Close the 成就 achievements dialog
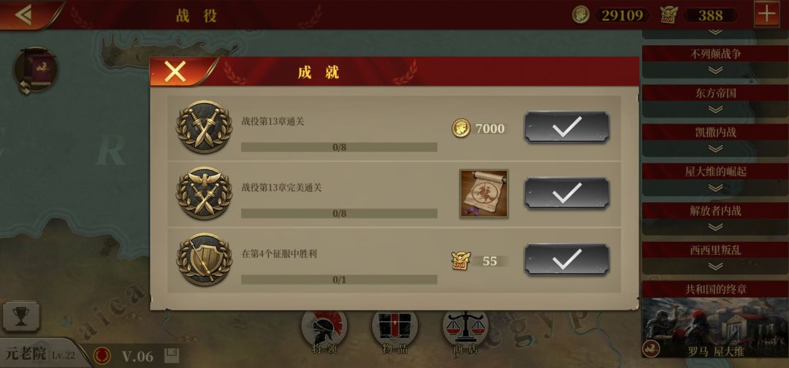Image resolution: width=789 pixels, height=368 pixels. pyautogui.click(x=176, y=72)
